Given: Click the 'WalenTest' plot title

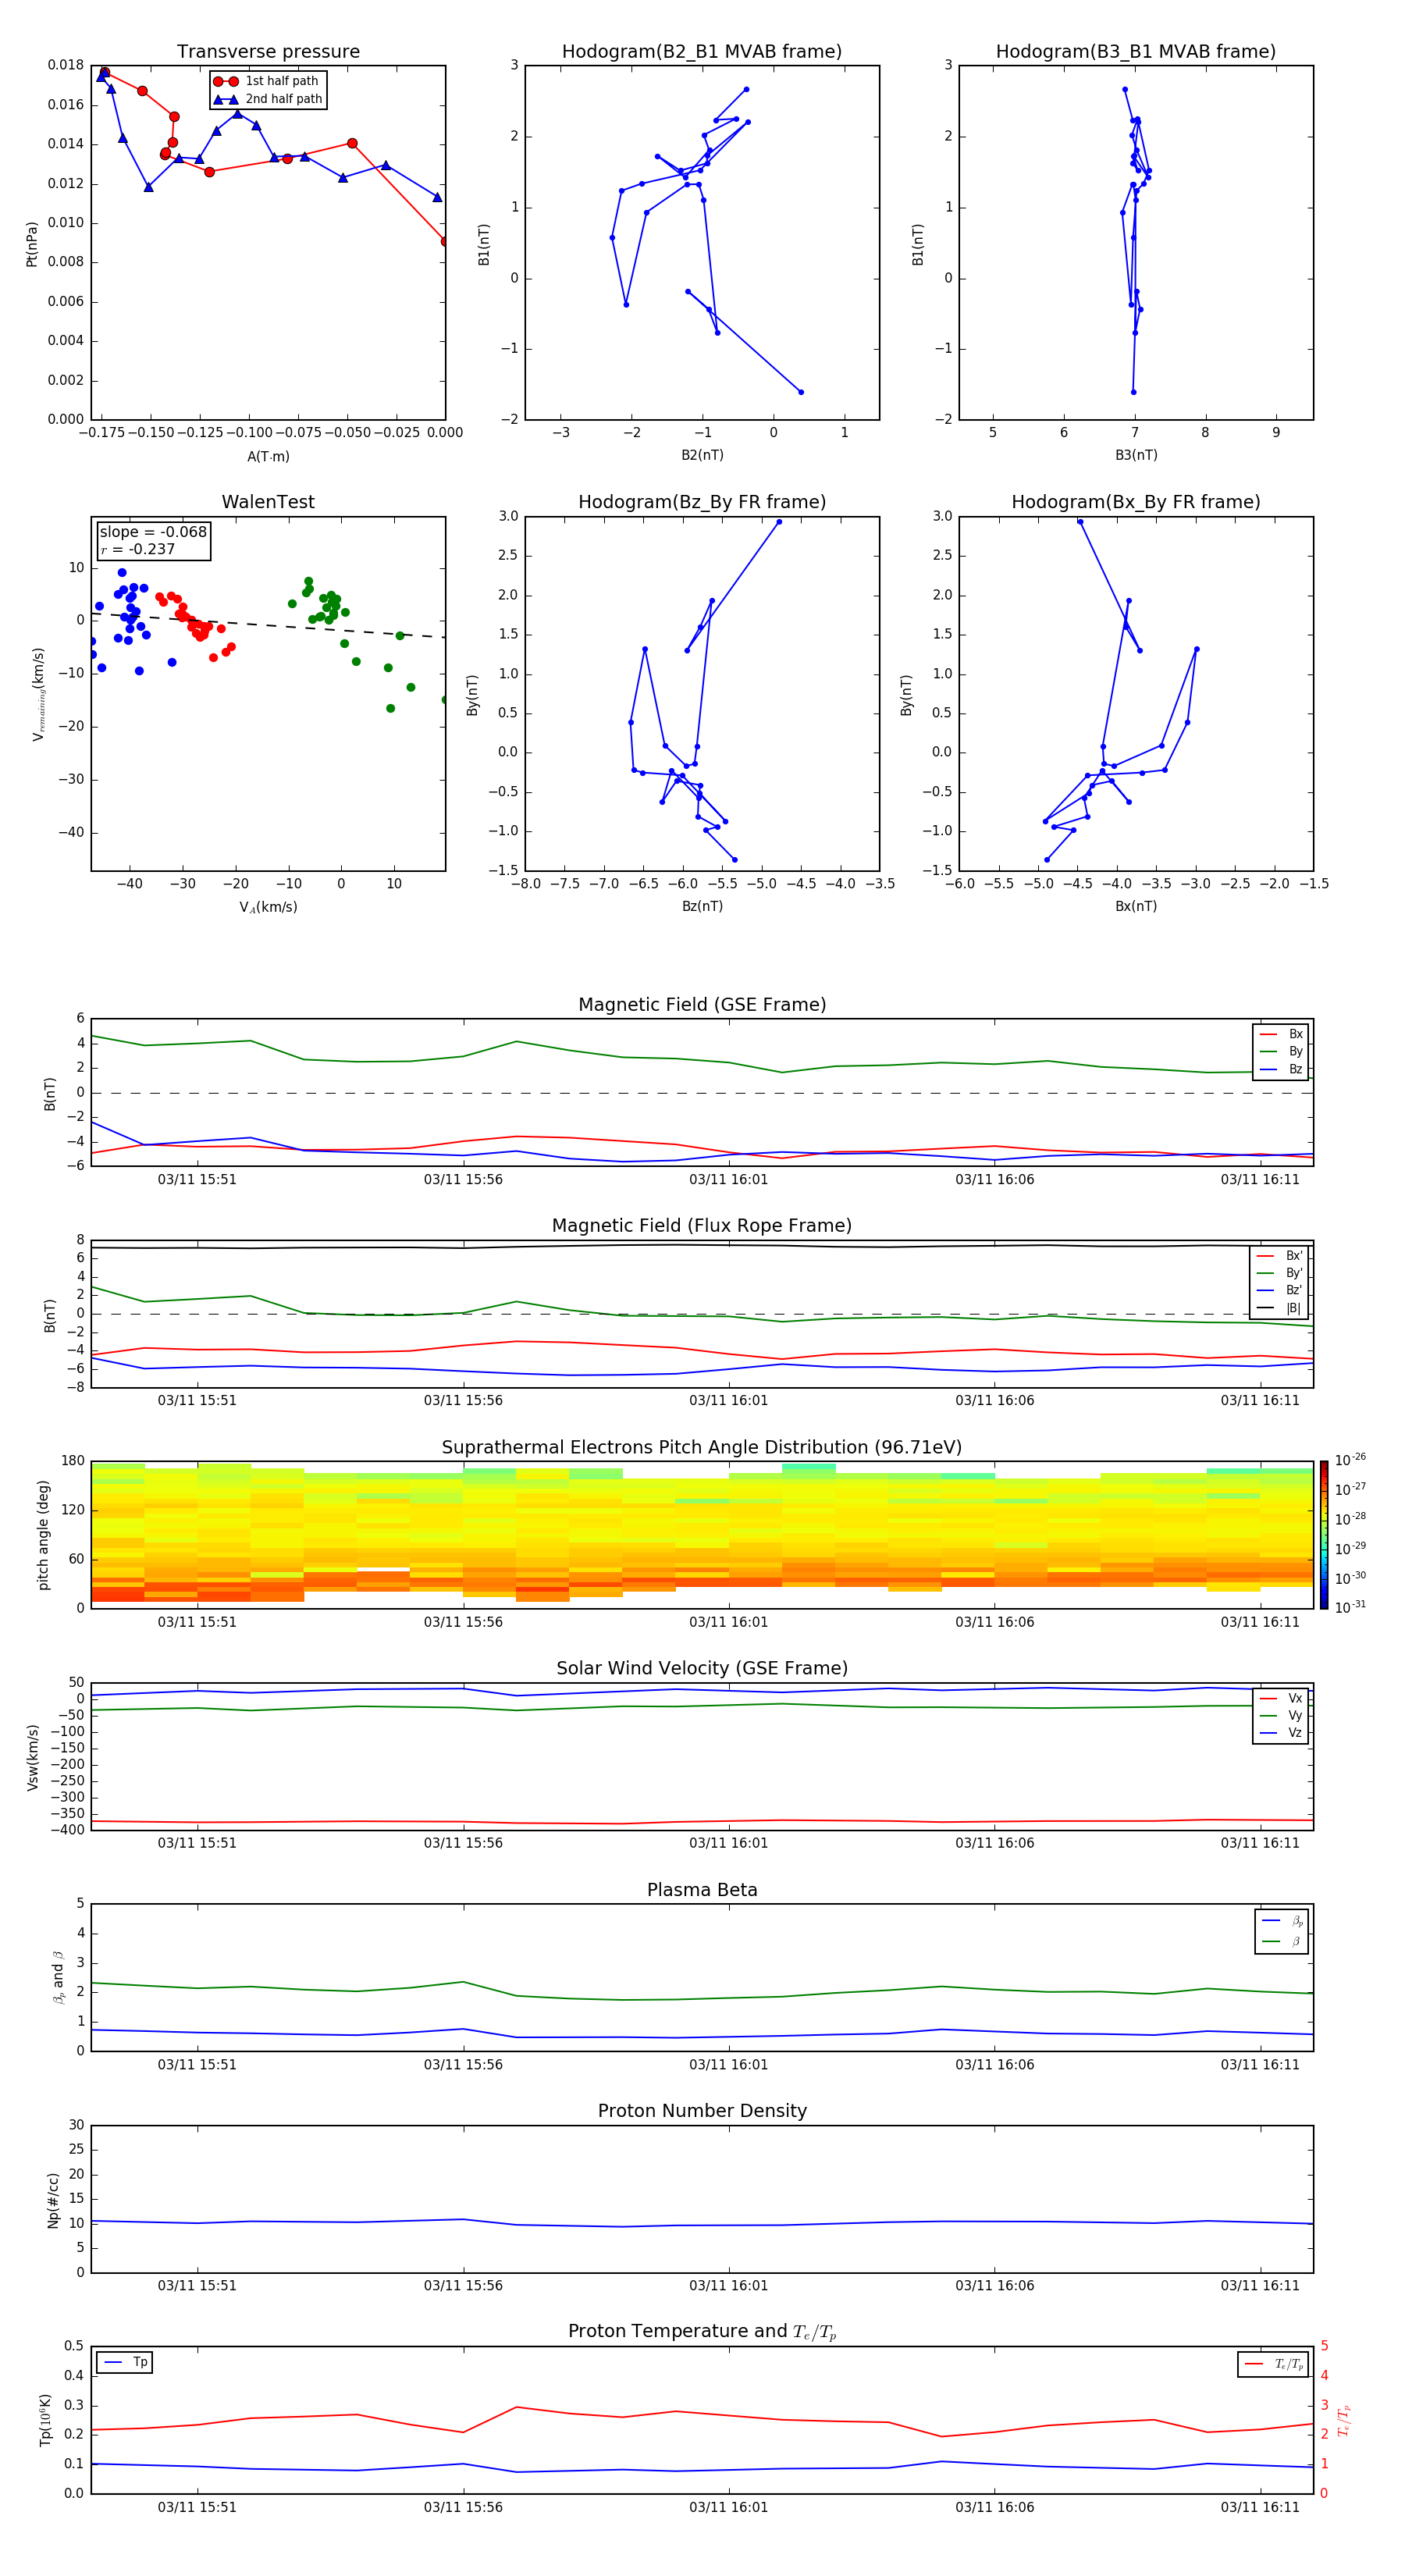Looking at the screenshot, I should (268, 502).
